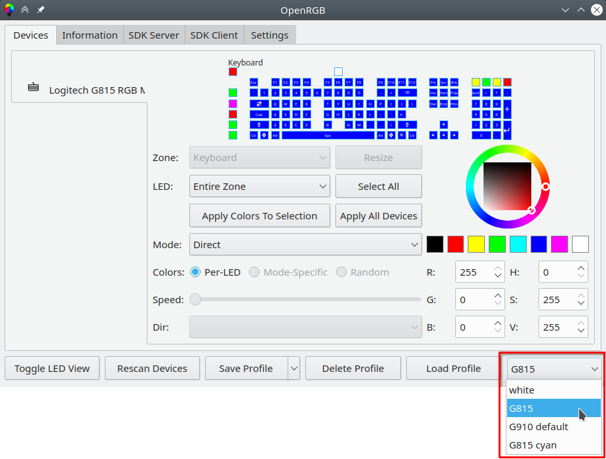
Task: Decrease G value with down arrow
Action: pyautogui.click(x=498, y=303)
